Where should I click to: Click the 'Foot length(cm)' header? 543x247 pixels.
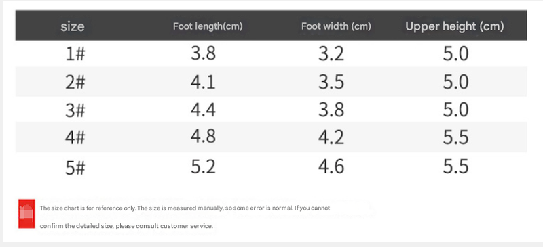[x=208, y=26]
